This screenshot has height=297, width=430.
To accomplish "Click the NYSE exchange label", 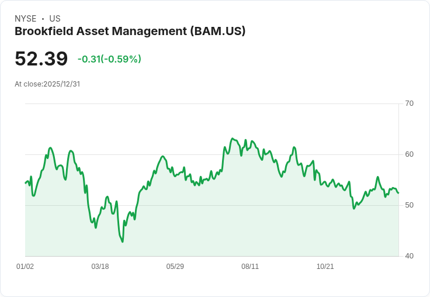I will point(26,19).
